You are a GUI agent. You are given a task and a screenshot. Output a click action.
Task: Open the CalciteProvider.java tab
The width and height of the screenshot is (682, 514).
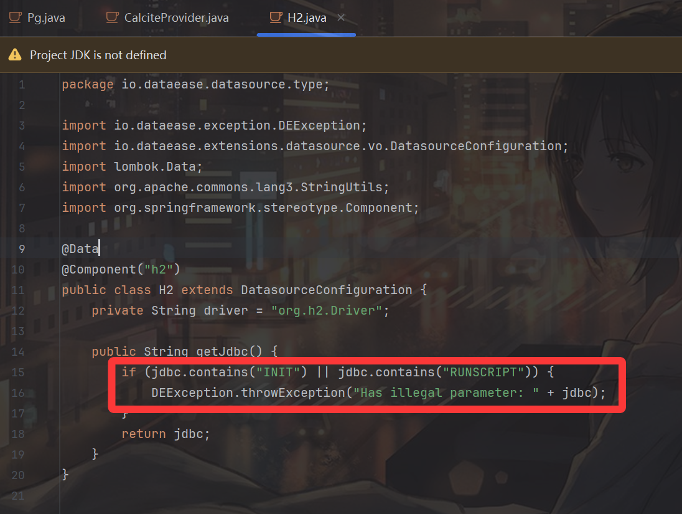click(176, 17)
